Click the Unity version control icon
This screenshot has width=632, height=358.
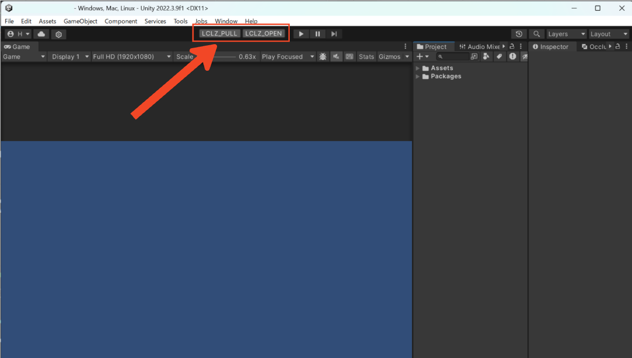58,34
